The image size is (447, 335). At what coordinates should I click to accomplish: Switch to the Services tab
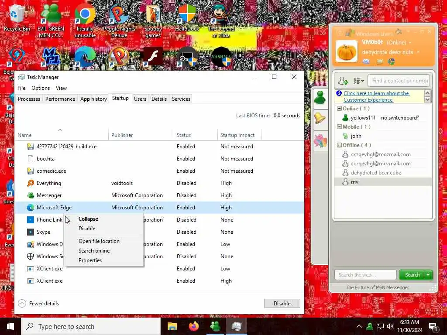click(181, 99)
